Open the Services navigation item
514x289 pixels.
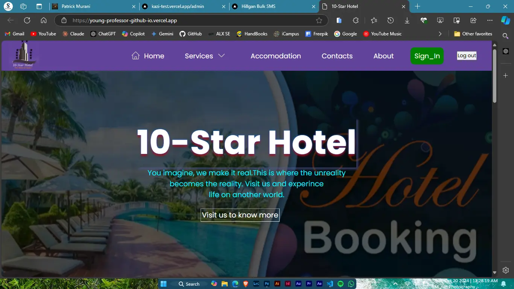[199, 56]
